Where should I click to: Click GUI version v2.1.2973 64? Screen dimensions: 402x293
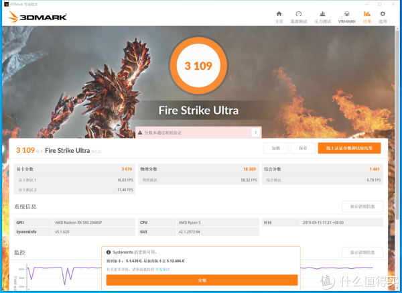coord(189,232)
